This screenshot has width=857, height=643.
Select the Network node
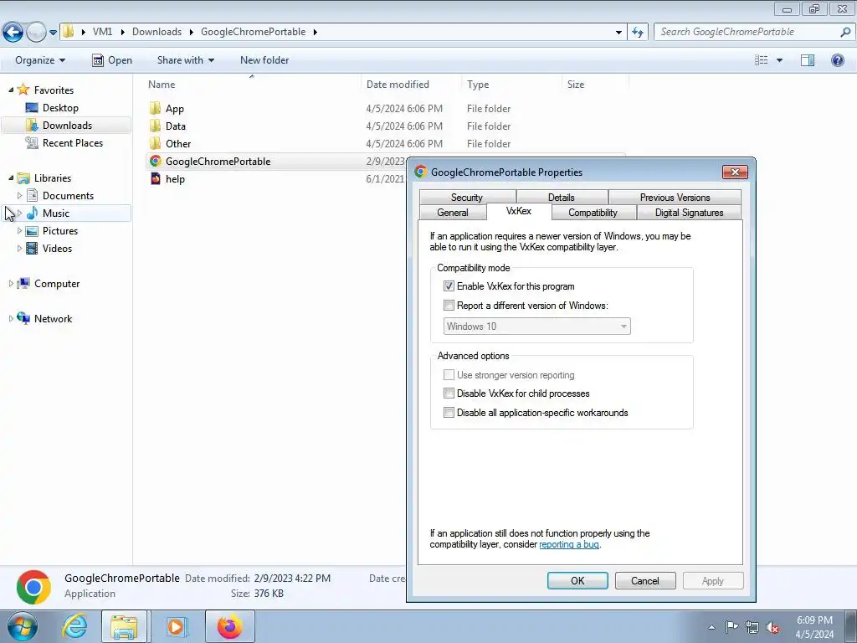click(x=53, y=318)
